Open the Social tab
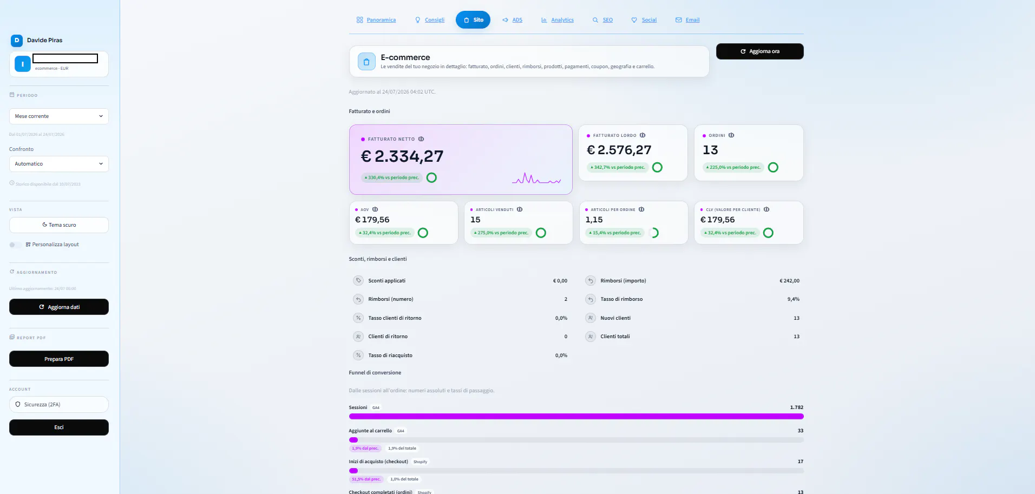 (644, 20)
